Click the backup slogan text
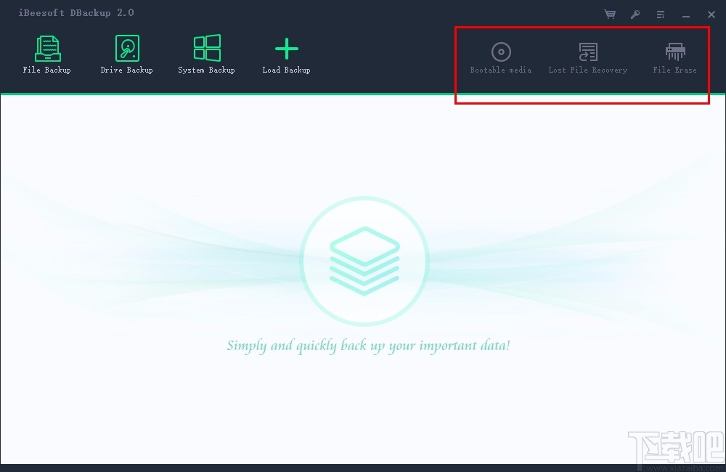 (368, 346)
